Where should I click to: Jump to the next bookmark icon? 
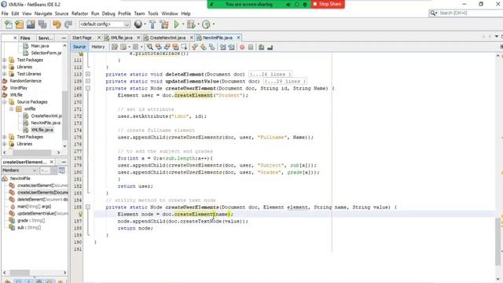click(203, 47)
